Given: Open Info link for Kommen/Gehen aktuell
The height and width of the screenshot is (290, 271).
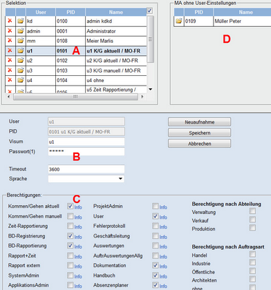Looking at the screenshot, I should [78, 207].
